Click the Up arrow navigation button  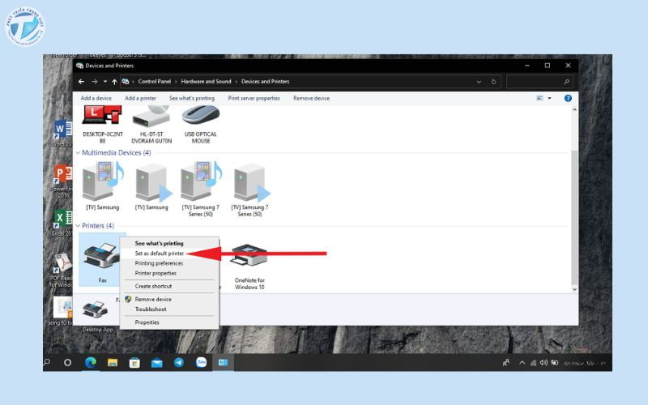tap(114, 82)
